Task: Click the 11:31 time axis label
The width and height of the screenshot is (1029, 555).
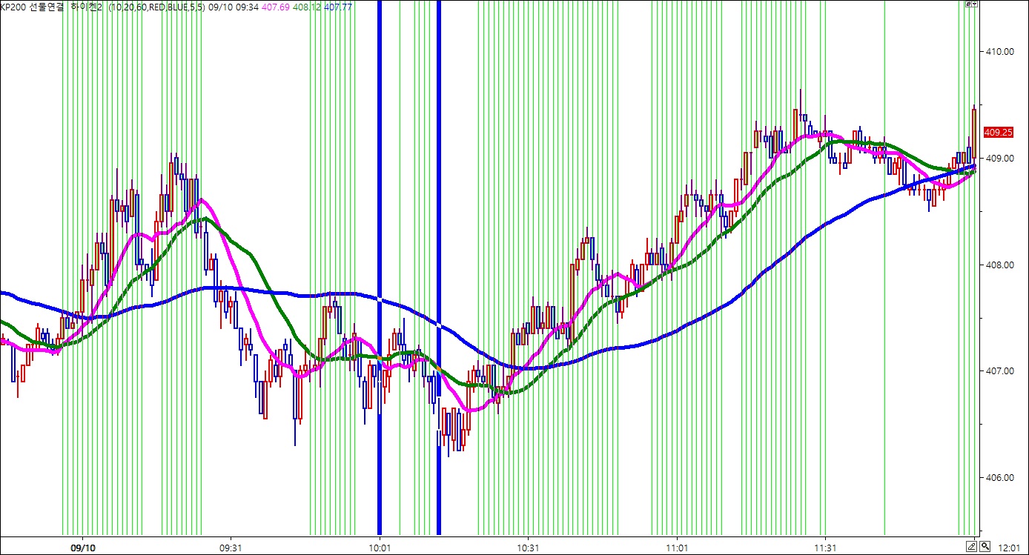Action: (825, 548)
